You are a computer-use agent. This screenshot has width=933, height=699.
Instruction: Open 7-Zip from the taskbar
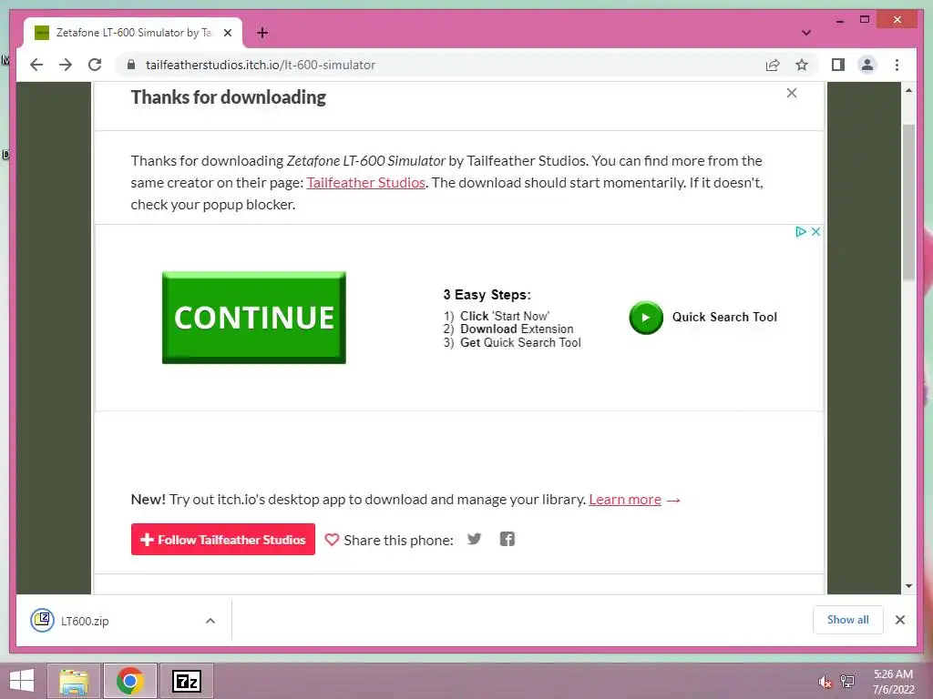click(x=186, y=681)
